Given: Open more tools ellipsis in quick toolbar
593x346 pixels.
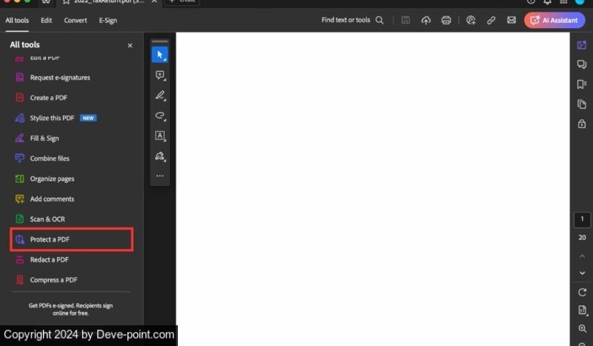Looking at the screenshot, I should (x=159, y=176).
